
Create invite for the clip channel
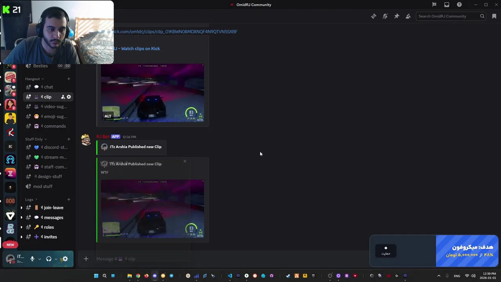click(63, 97)
